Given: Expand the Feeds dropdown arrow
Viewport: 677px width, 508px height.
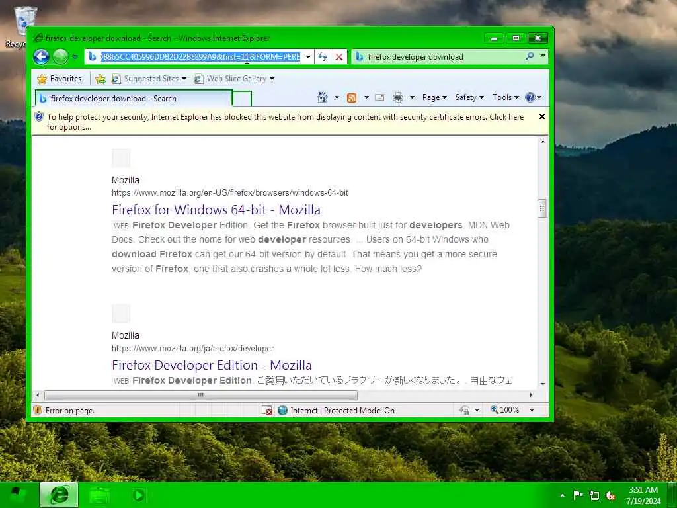Looking at the screenshot, I should coord(366,97).
